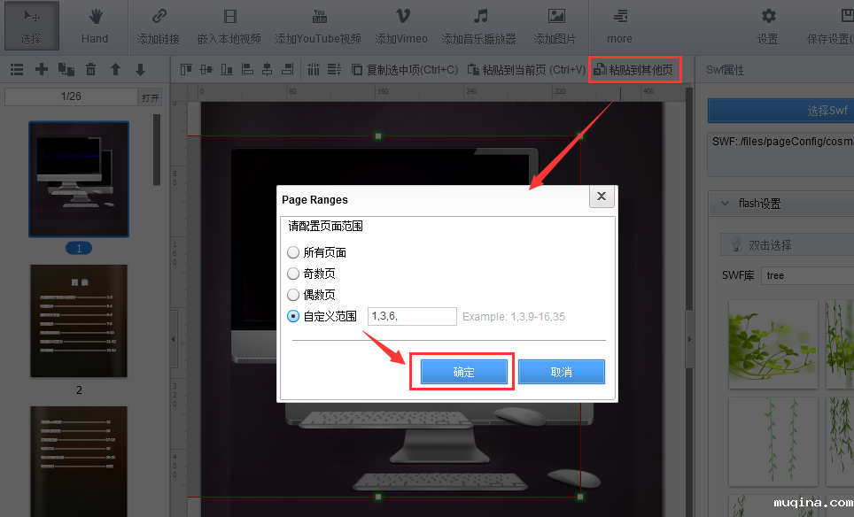Image resolution: width=854 pixels, height=517 pixels.
Task: Click the 添加Vimeo icon
Action: coord(401,17)
